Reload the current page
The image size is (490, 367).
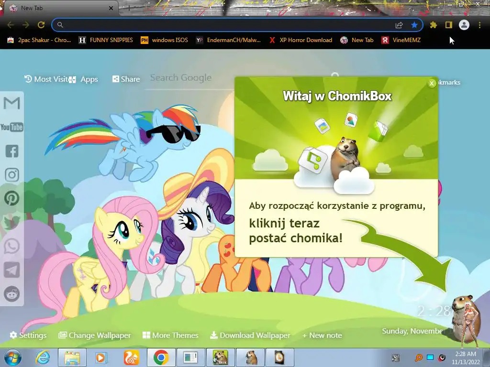point(41,25)
